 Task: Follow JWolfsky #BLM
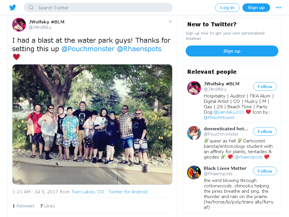point(265,86)
